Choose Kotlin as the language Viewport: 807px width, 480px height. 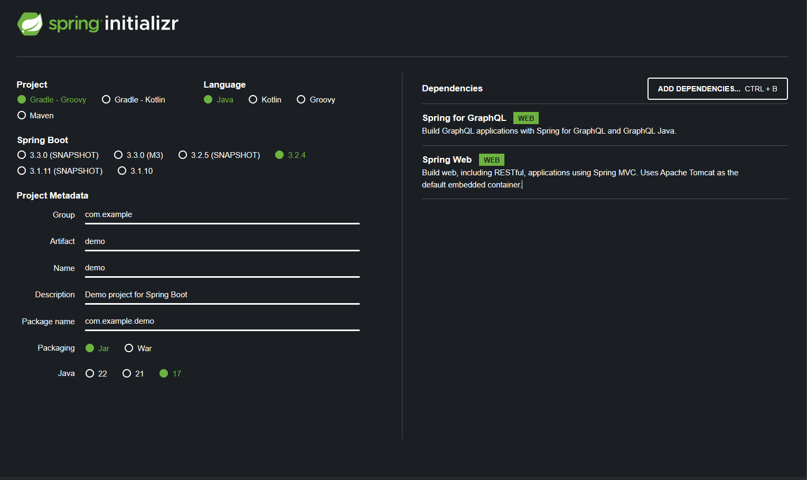click(x=265, y=100)
